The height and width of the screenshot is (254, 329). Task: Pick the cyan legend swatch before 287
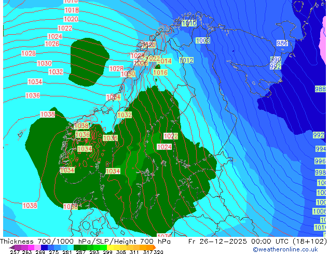point(71,247)
